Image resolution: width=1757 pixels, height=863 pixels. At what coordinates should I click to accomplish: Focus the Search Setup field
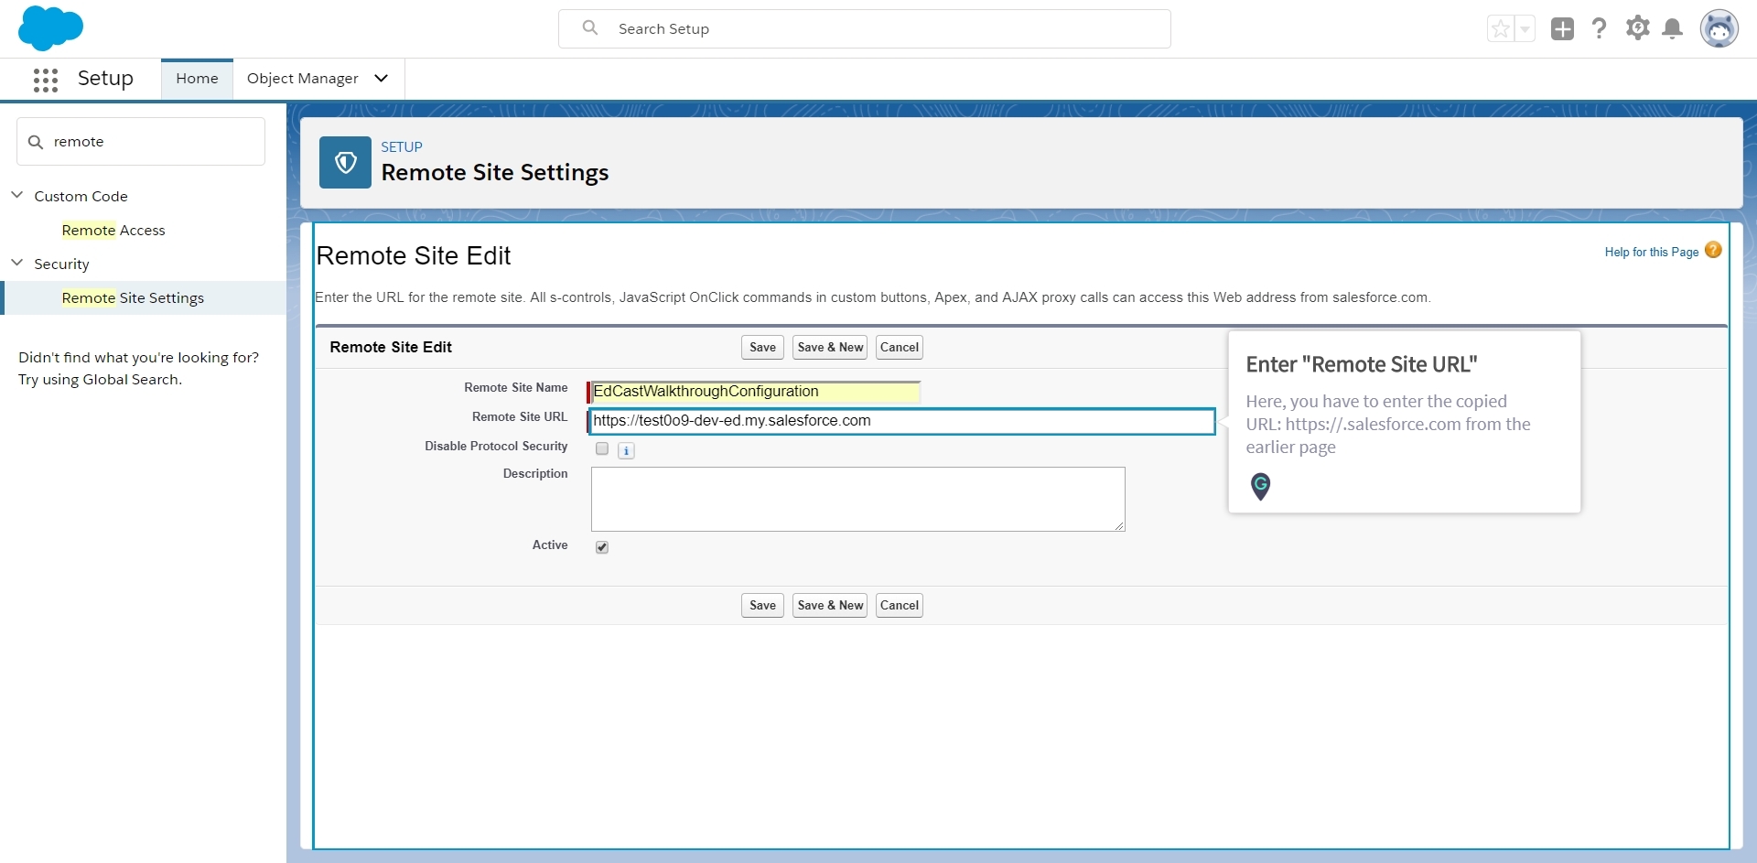865,29
